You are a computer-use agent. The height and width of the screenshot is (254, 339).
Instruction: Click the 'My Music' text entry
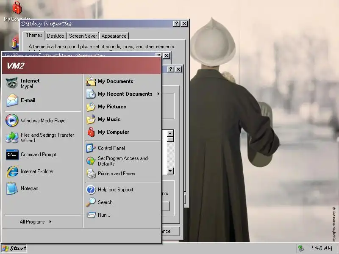109,119
